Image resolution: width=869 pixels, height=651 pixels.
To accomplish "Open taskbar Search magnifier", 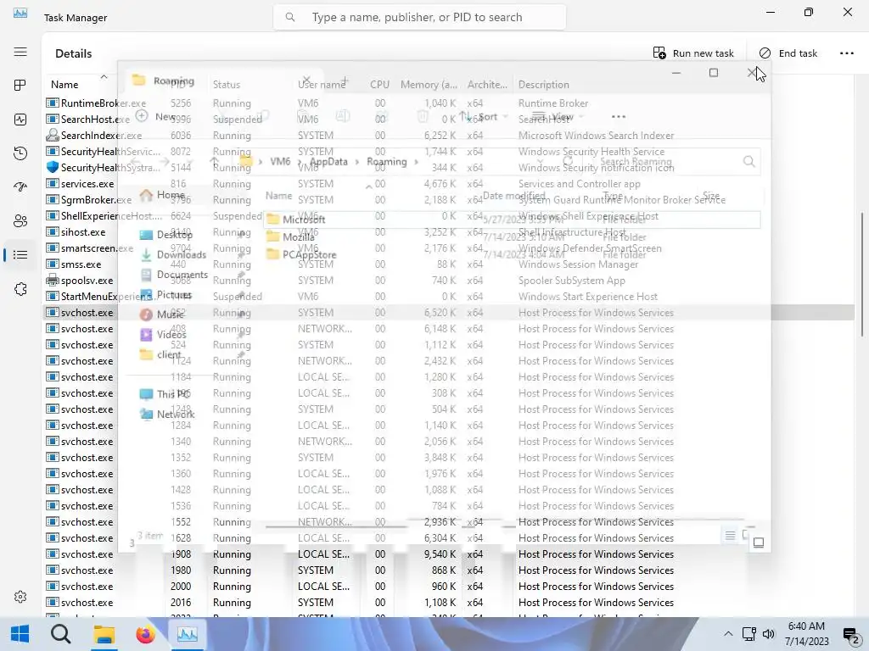I will pyautogui.click(x=61, y=634).
